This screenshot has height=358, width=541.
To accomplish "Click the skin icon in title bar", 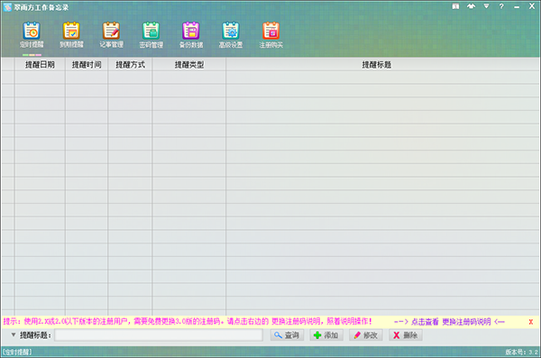I will 471,6.
